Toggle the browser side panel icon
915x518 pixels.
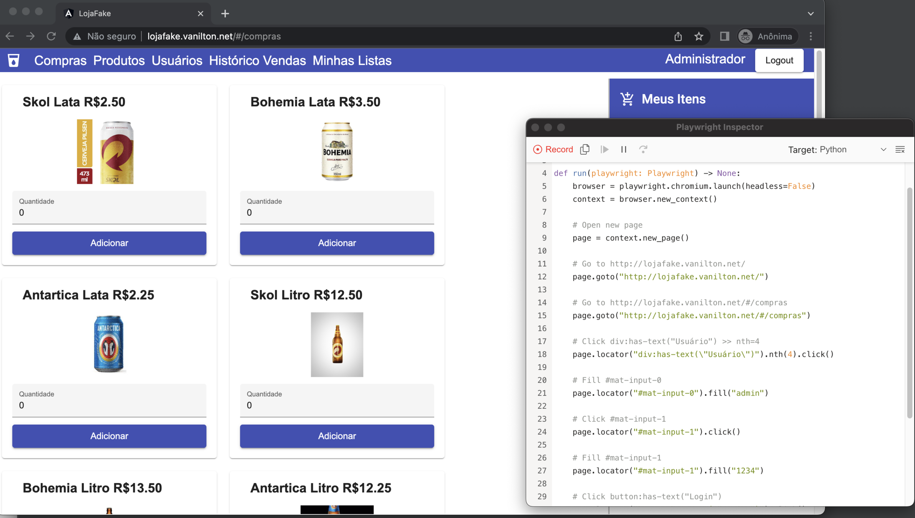pos(724,36)
